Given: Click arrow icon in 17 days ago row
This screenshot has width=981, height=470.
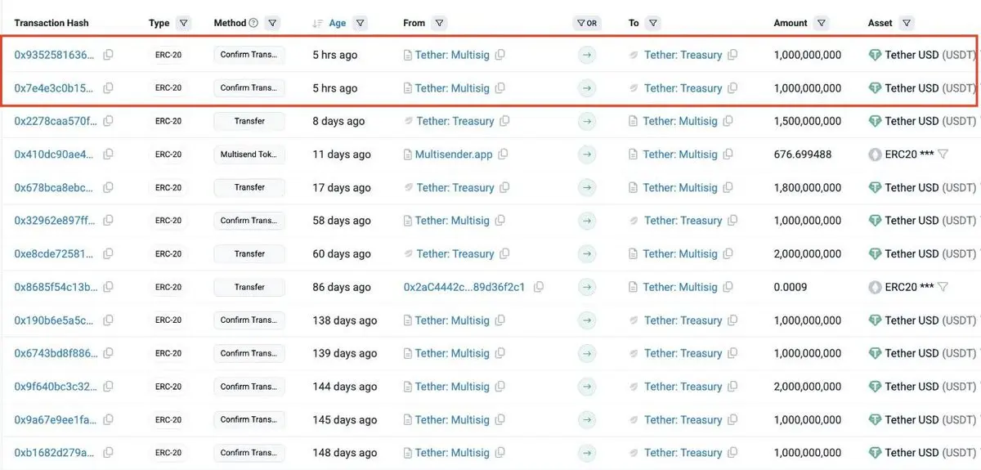Looking at the screenshot, I should point(587,188).
